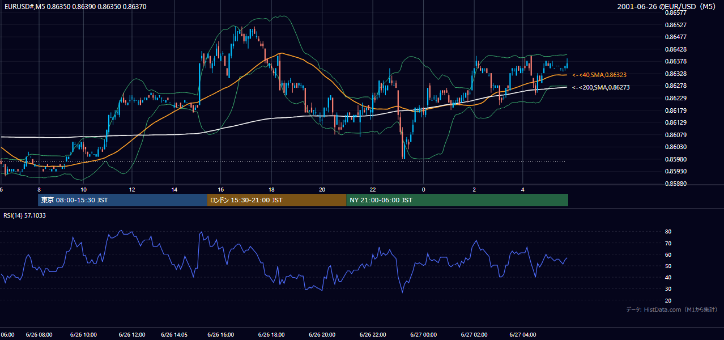Select the NY 21:00-06:00 JST session bar
Screen dimensions: 724x340
(x=457, y=200)
